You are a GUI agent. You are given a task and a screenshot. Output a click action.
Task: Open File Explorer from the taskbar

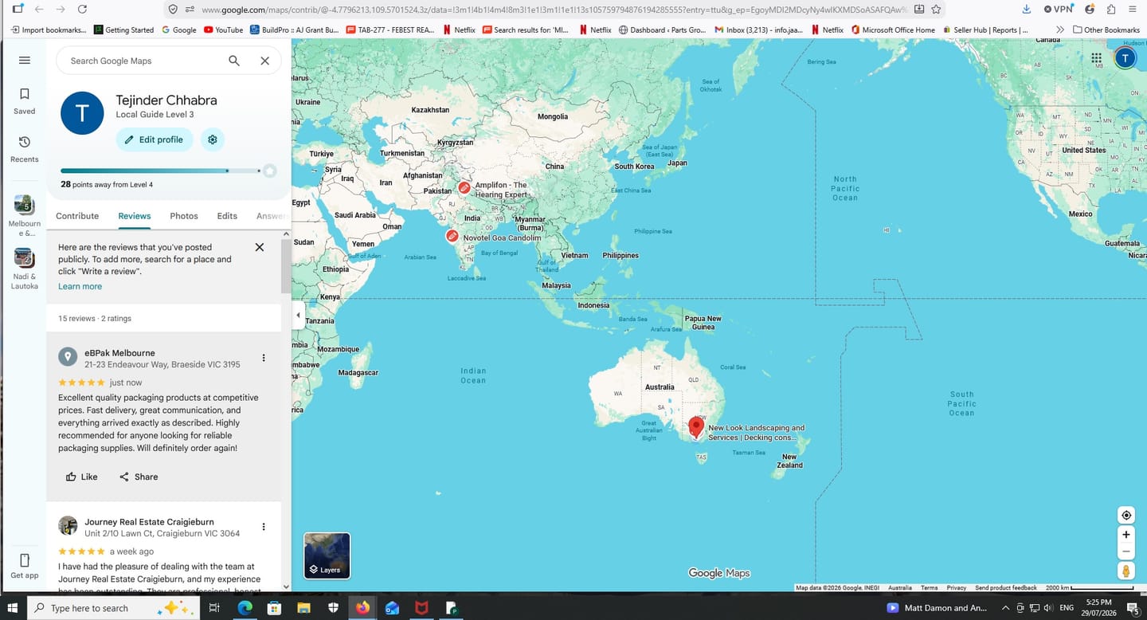pos(303,608)
